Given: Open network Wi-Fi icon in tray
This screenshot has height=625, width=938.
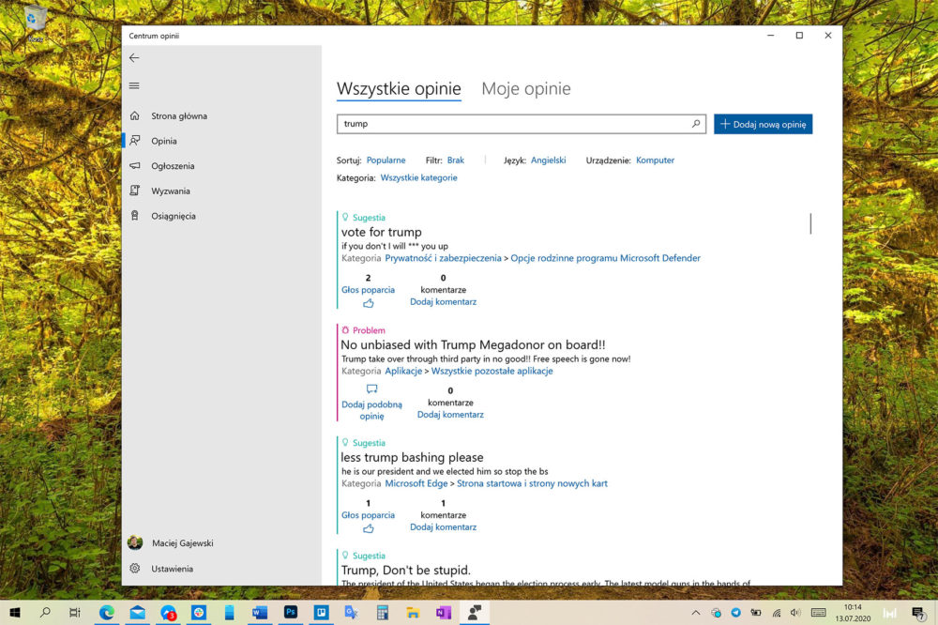Looking at the screenshot, I should click(x=776, y=613).
